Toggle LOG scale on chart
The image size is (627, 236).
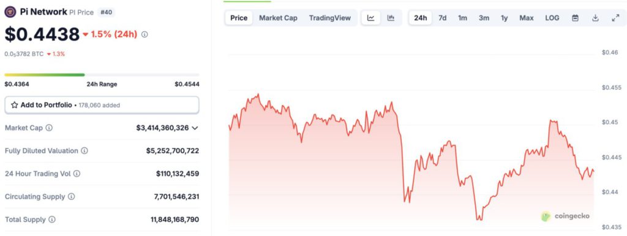[x=552, y=18]
